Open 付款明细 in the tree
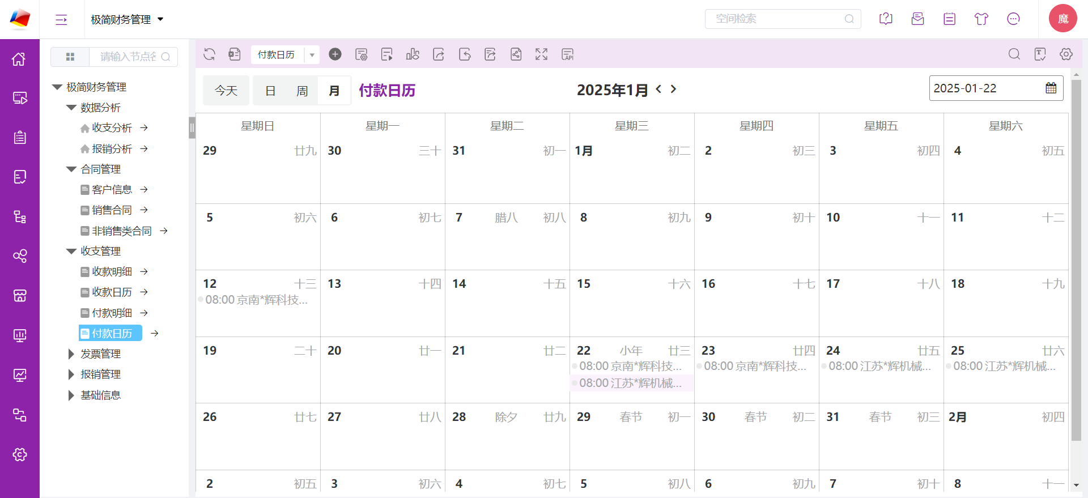The width and height of the screenshot is (1088, 498). [112, 313]
